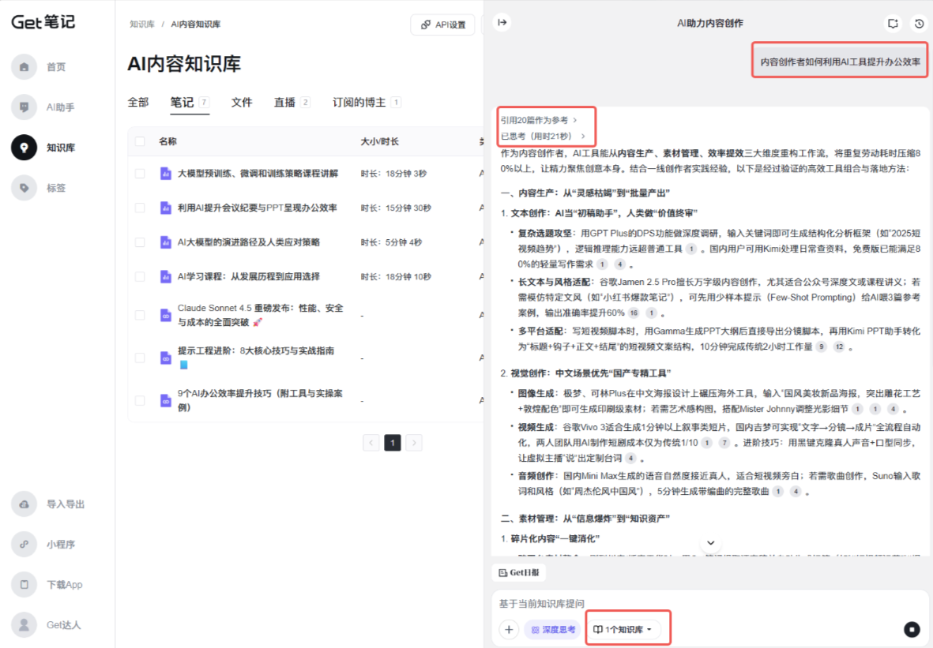Click the API设置 button
Screen dimensions: 933x648
click(442, 24)
